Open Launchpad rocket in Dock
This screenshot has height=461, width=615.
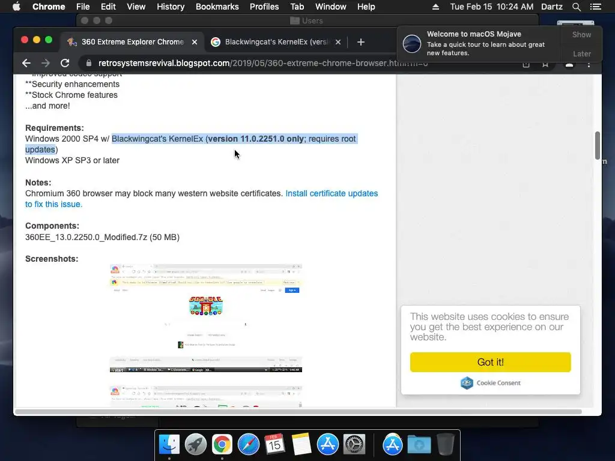[195, 445]
